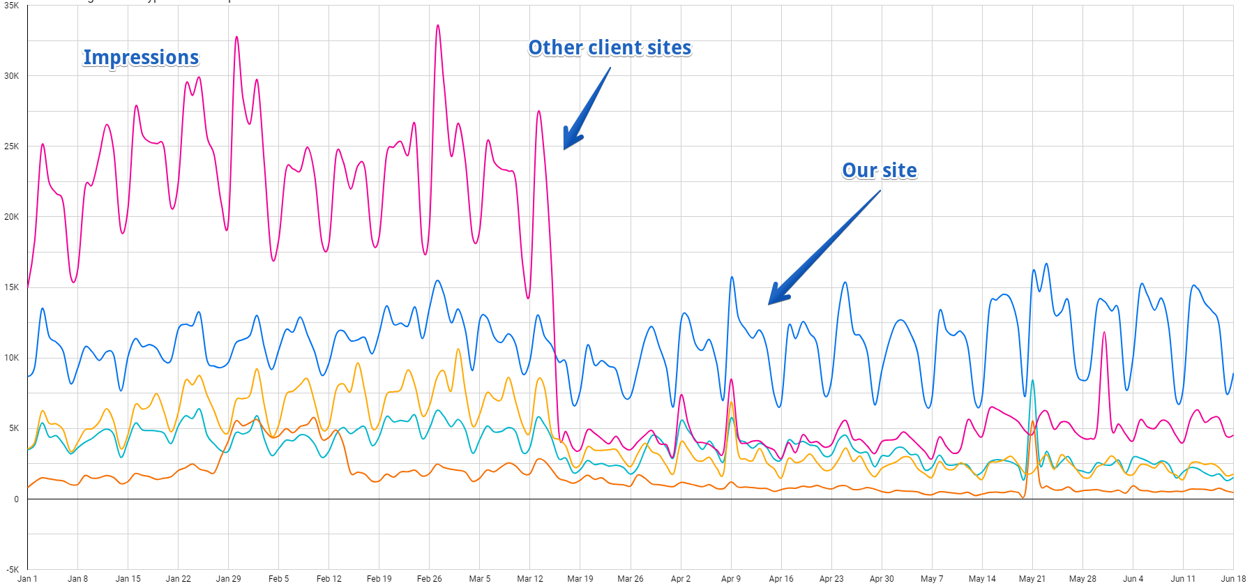The height and width of the screenshot is (588, 1252).
Task: Click the 10K y-axis value label
Action: (x=11, y=358)
